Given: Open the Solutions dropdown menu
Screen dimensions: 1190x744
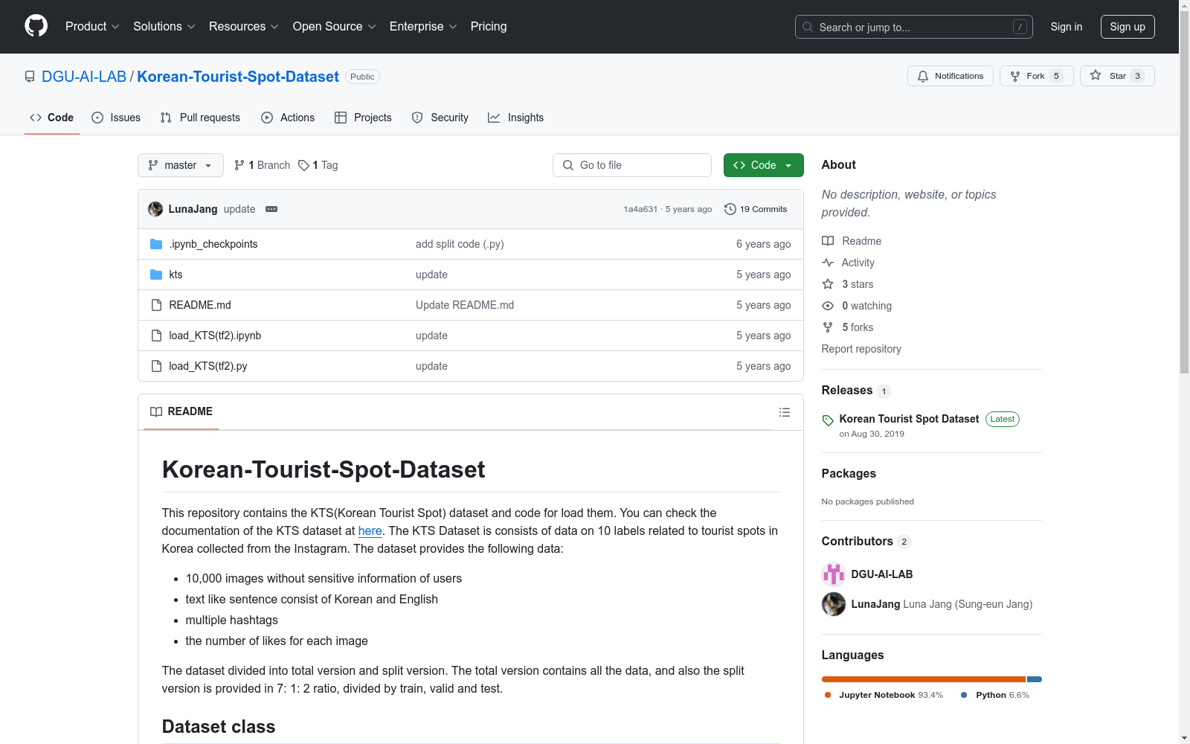Looking at the screenshot, I should 164,27.
